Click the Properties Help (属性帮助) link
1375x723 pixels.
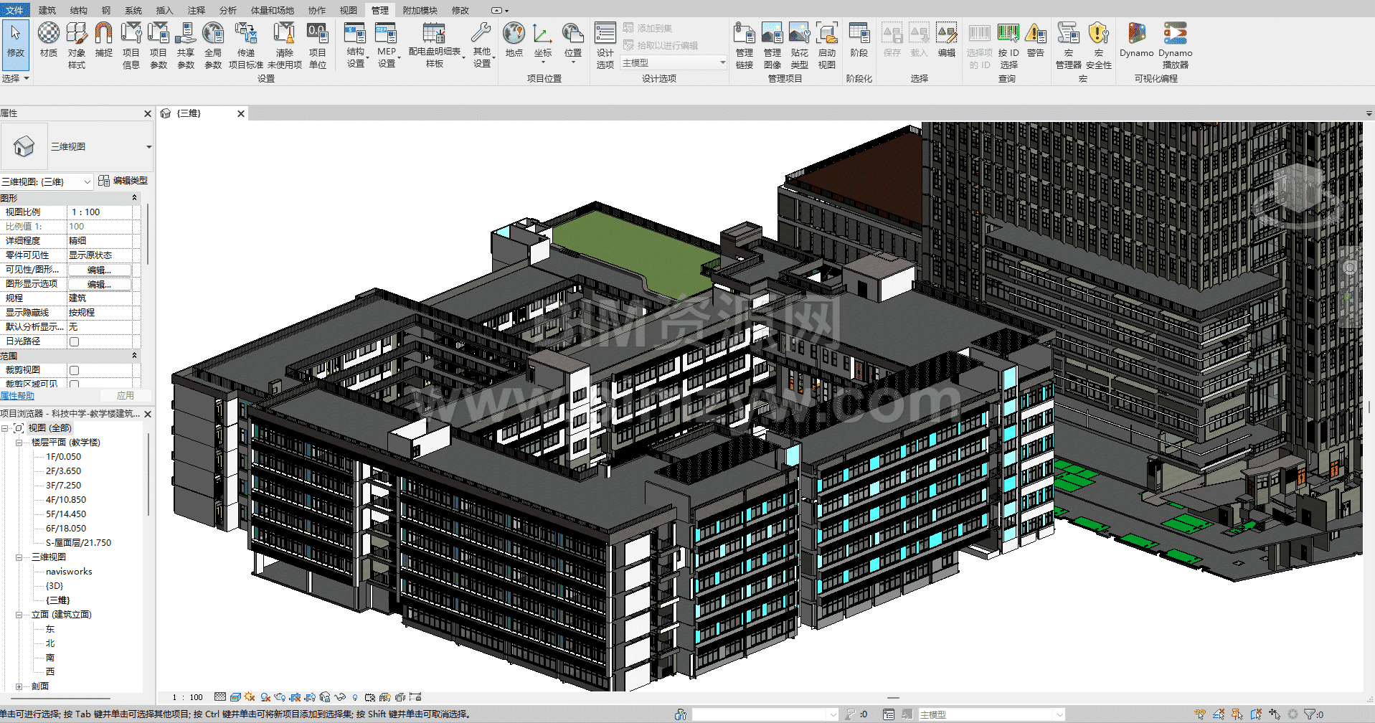pos(17,396)
